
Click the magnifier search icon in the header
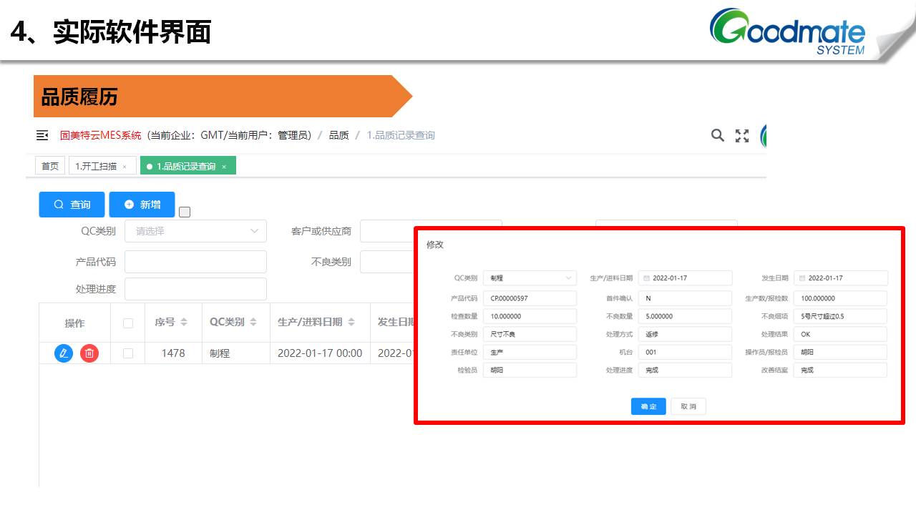coord(717,135)
